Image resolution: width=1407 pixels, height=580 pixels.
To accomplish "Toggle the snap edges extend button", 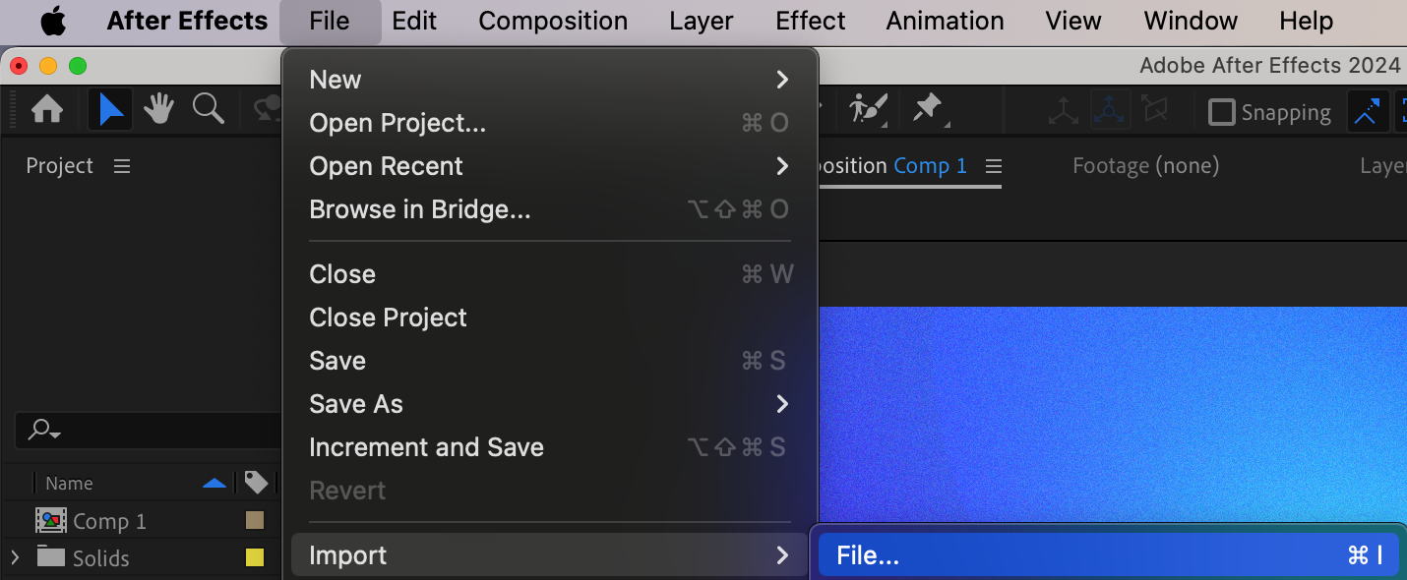I will tap(1367, 112).
